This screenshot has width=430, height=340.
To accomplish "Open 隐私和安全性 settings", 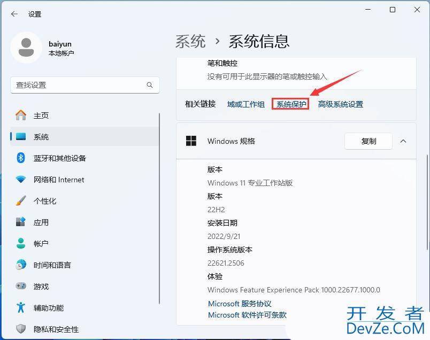I will coord(85,329).
